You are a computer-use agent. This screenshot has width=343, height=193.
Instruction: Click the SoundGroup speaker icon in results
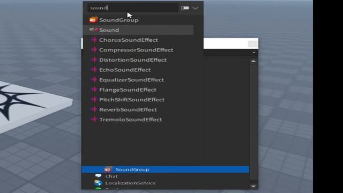point(93,20)
